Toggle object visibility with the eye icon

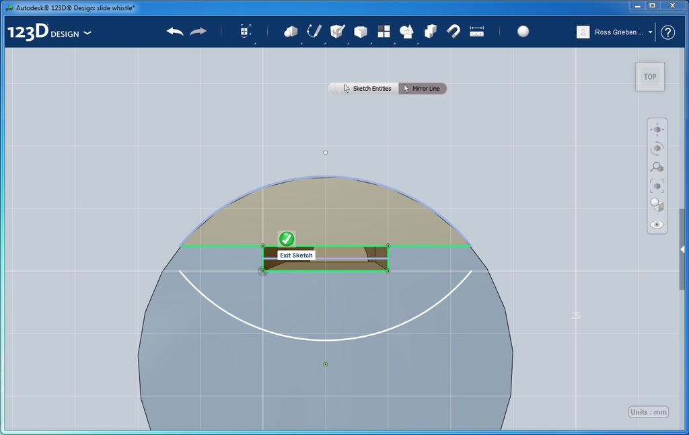(x=657, y=225)
